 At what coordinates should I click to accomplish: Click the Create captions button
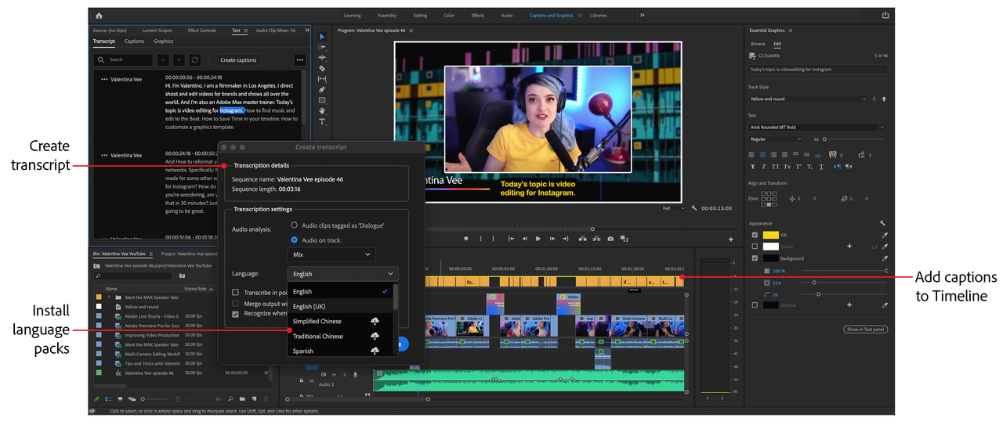[x=238, y=59]
